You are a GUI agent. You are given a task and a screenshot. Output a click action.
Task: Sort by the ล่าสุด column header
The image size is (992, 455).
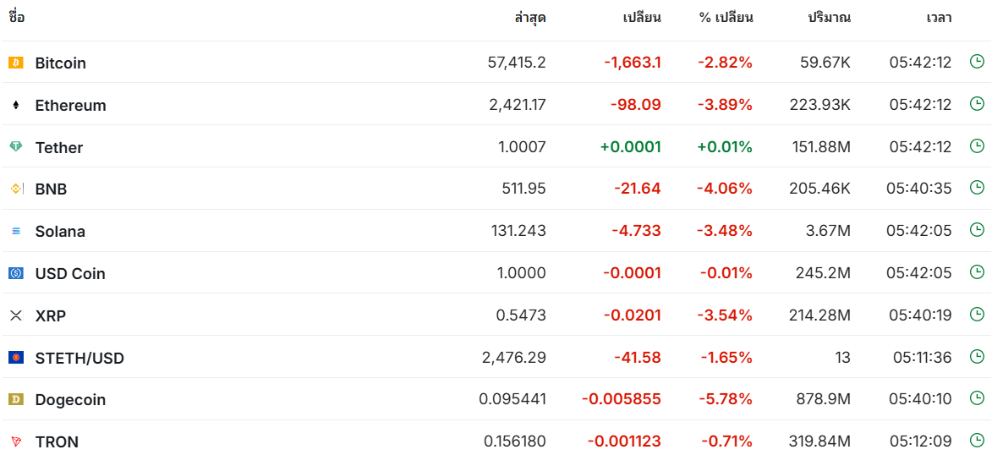click(x=530, y=18)
